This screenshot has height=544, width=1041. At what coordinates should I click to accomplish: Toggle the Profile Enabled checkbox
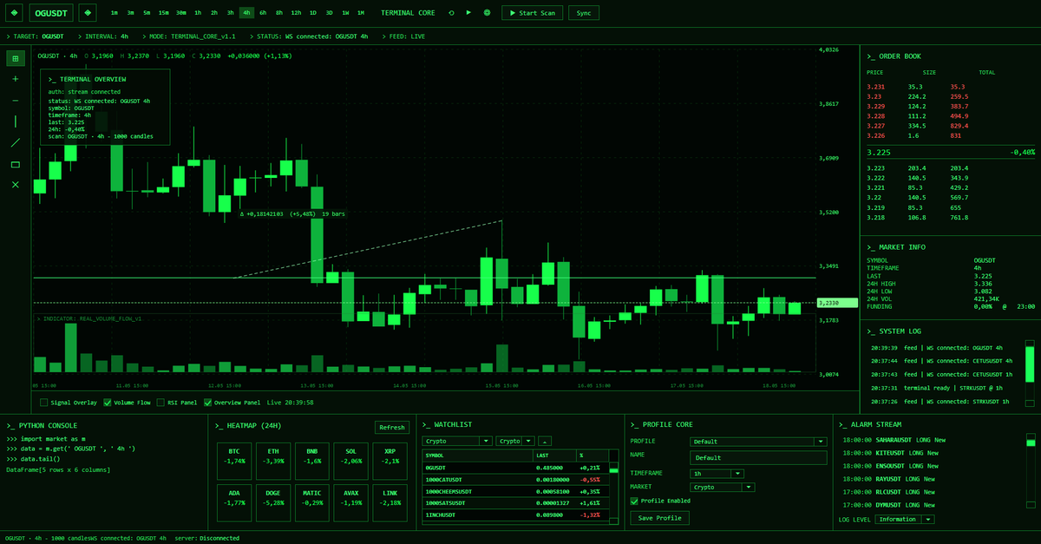point(634,501)
